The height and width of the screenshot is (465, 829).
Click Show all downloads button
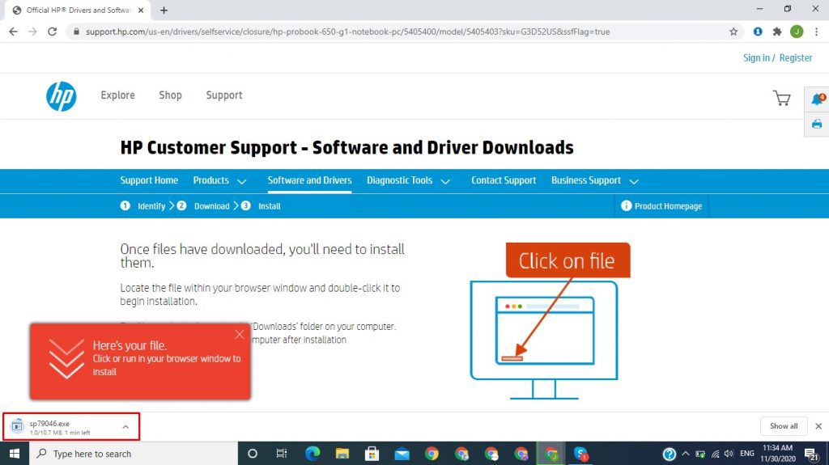click(x=783, y=426)
